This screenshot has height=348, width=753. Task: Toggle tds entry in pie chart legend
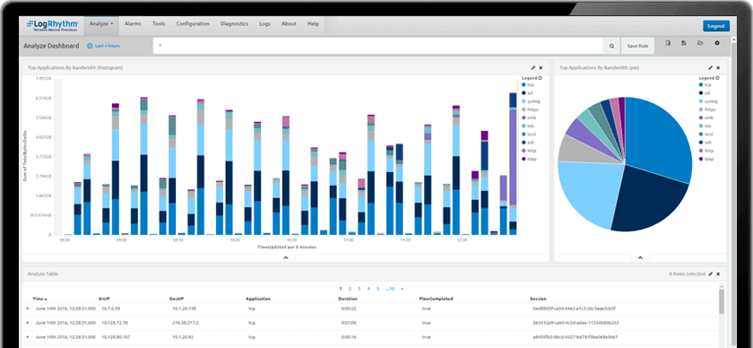coord(705,126)
